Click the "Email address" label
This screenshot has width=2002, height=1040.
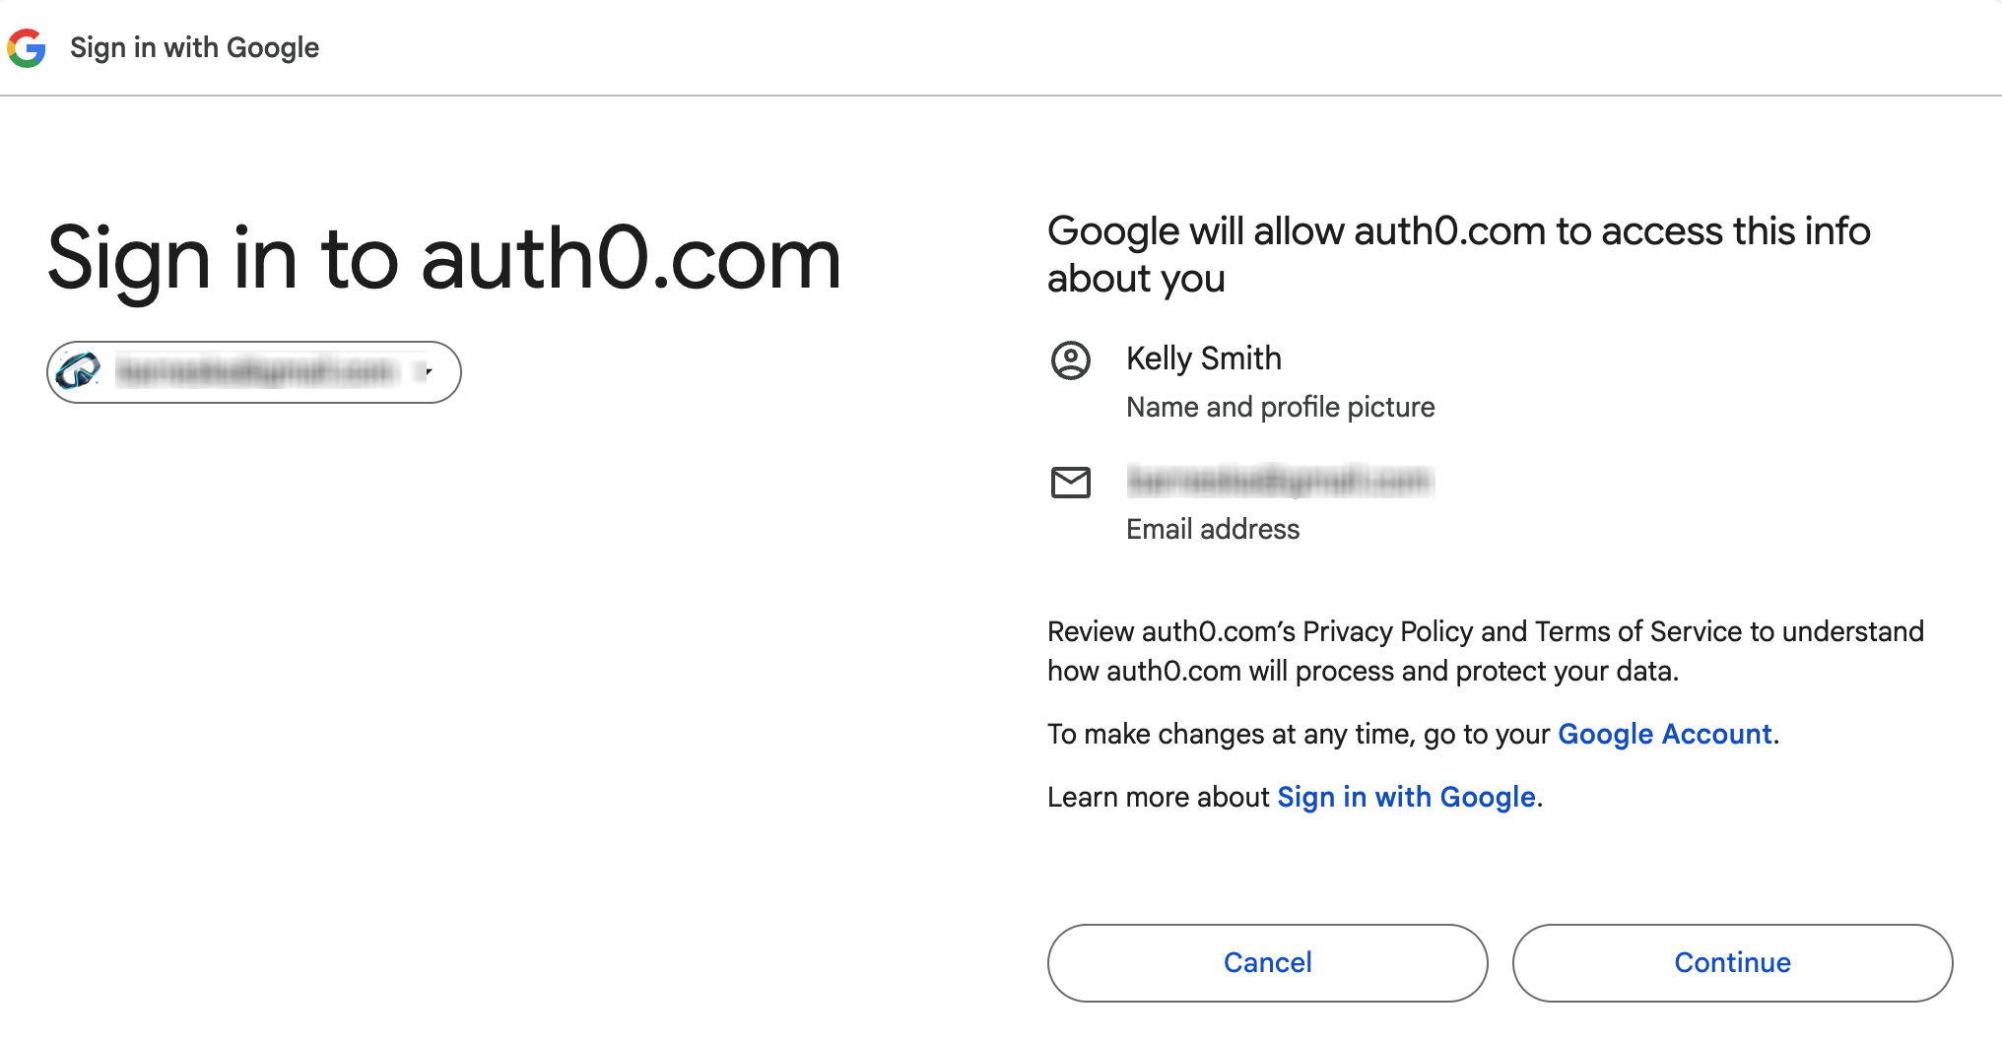click(x=1212, y=529)
